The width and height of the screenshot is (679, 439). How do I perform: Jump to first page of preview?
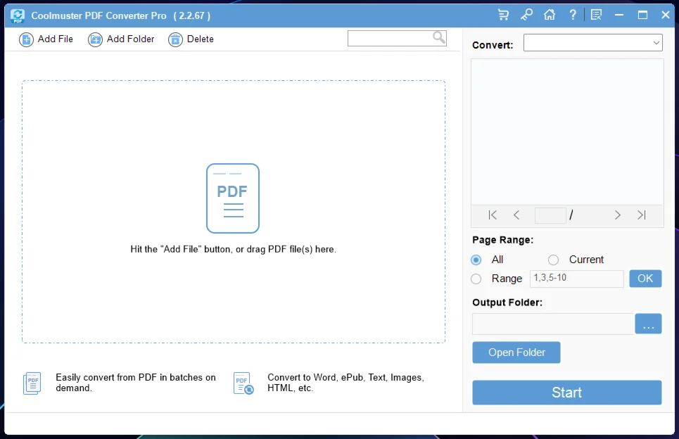point(493,215)
